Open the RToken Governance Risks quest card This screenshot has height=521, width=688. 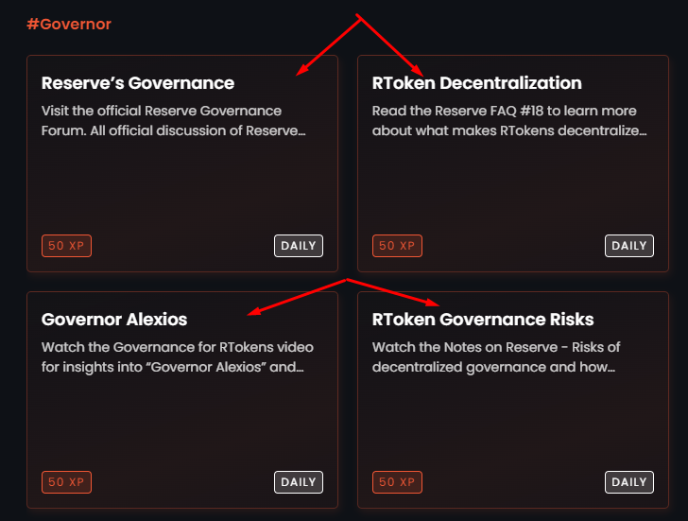[x=513, y=400]
